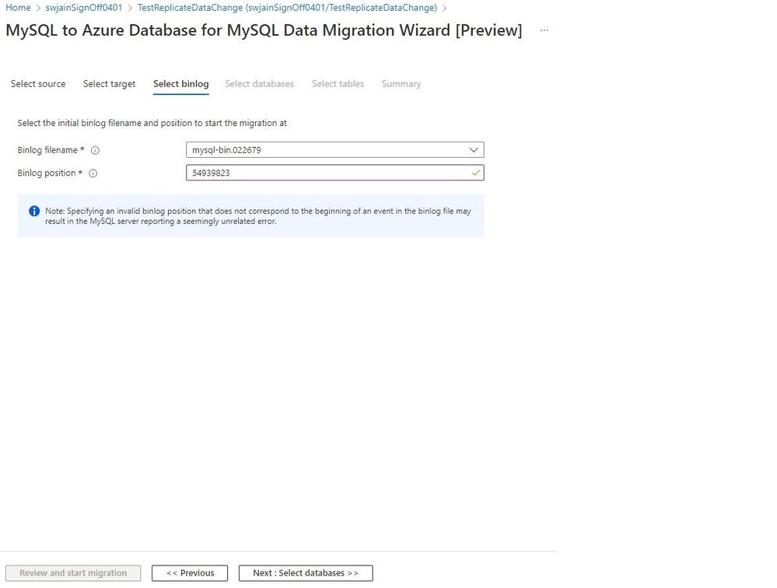Open TestReplicateDataChange breadcrumb link
The width and height of the screenshot is (777, 588).
(x=288, y=8)
